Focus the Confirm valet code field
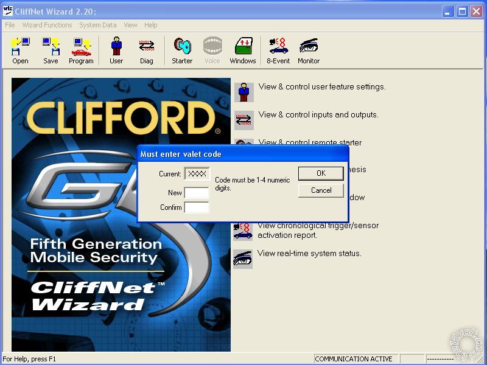Viewport: 487px width, 365px height. (x=197, y=207)
